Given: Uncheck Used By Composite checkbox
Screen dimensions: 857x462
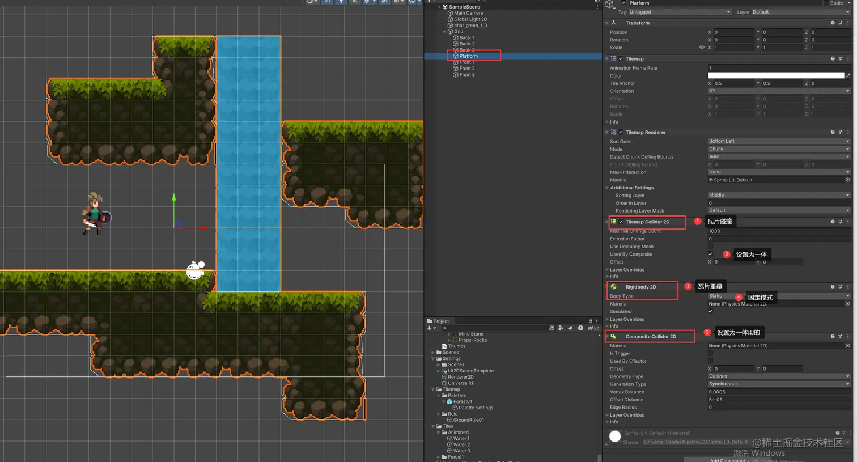Looking at the screenshot, I should pos(710,254).
